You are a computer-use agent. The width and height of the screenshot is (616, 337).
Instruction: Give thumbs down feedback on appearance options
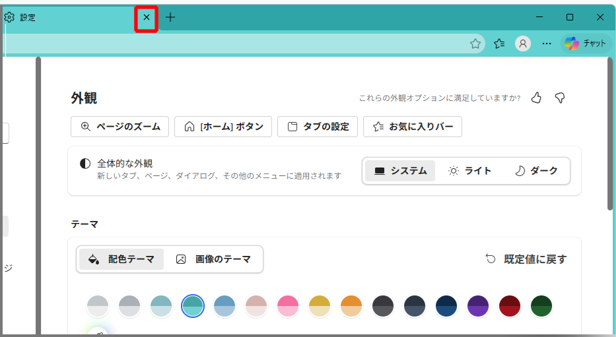pyautogui.click(x=560, y=98)
